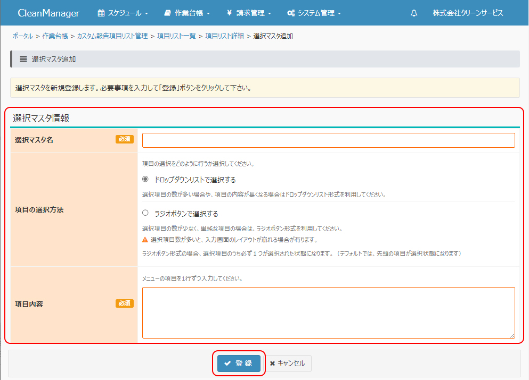The image size is (529, 380).
Task: Click the gears icon beside システム管理
Action: (x=291, y=13)
